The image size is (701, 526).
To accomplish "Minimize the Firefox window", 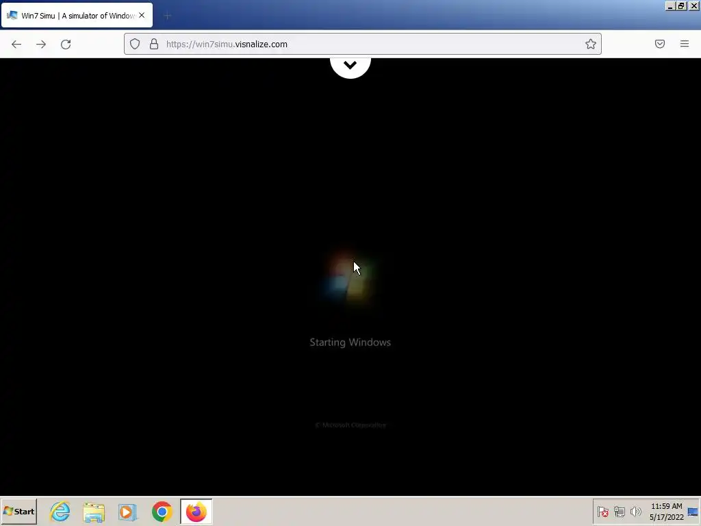I will (x=670, y=5).
